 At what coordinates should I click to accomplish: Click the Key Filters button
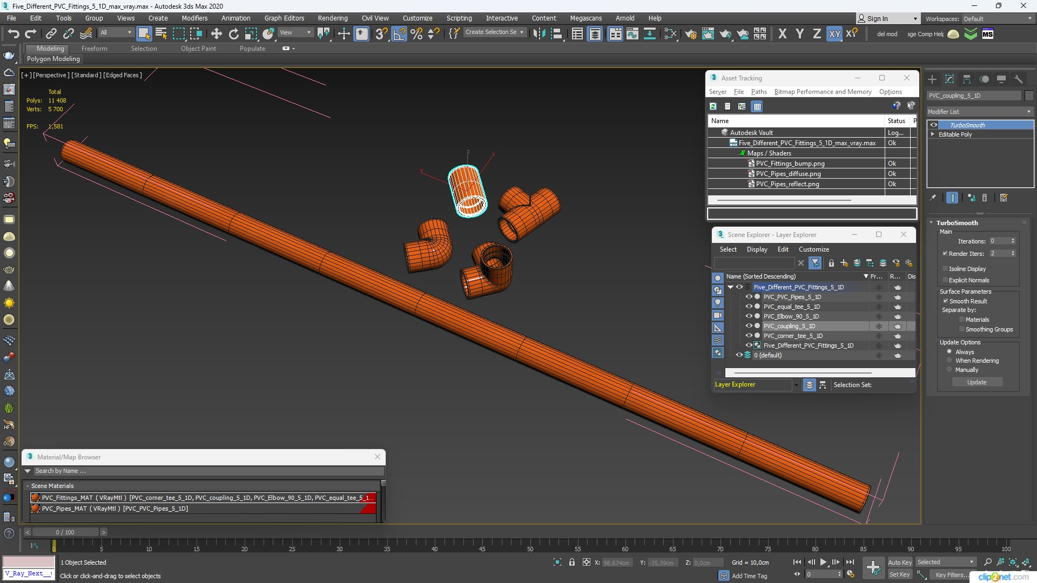[x=952, y=574]
